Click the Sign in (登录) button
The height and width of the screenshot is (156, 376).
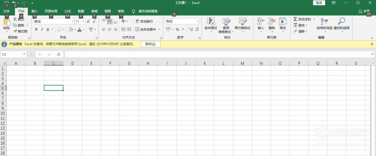319,3
